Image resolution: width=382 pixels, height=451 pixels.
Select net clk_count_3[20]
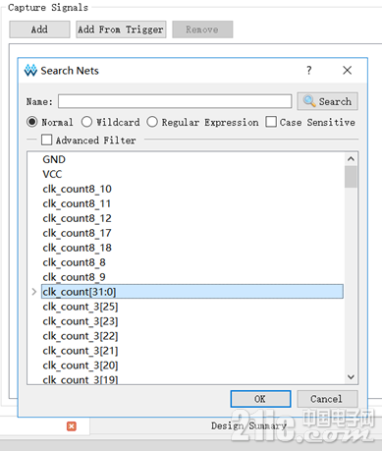point(81,366)
